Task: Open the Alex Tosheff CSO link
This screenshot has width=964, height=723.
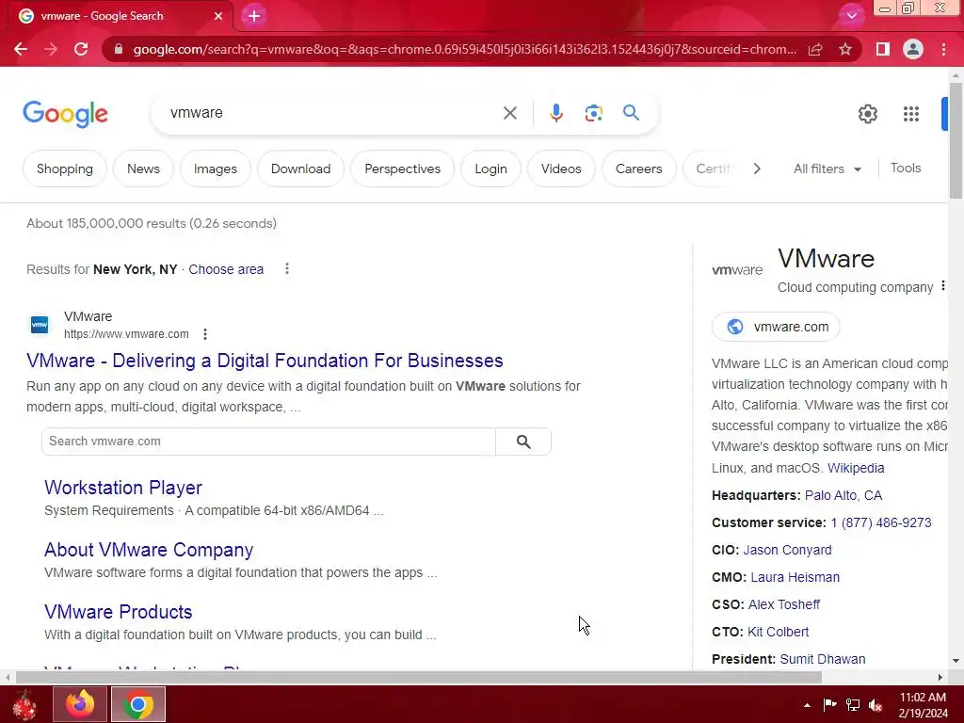Action: [784, 604]
